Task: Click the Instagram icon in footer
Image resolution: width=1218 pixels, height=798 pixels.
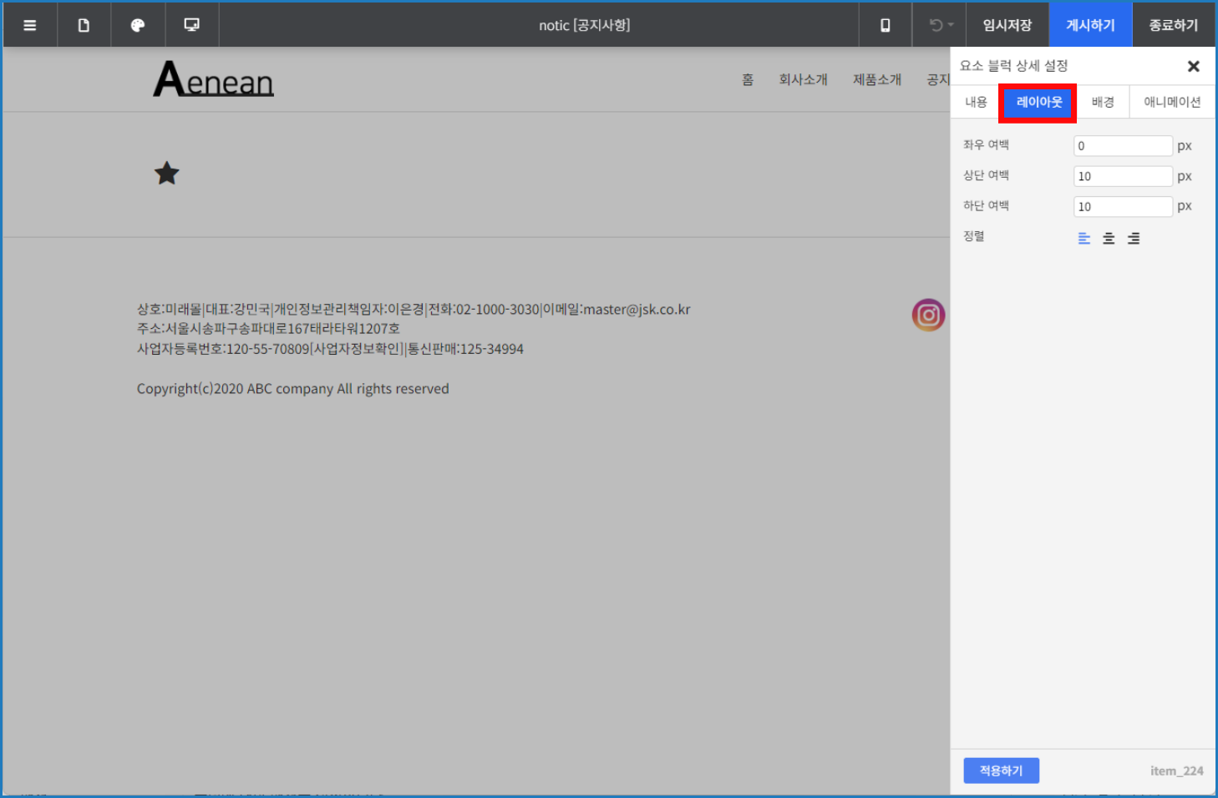Action: (928, 315)
